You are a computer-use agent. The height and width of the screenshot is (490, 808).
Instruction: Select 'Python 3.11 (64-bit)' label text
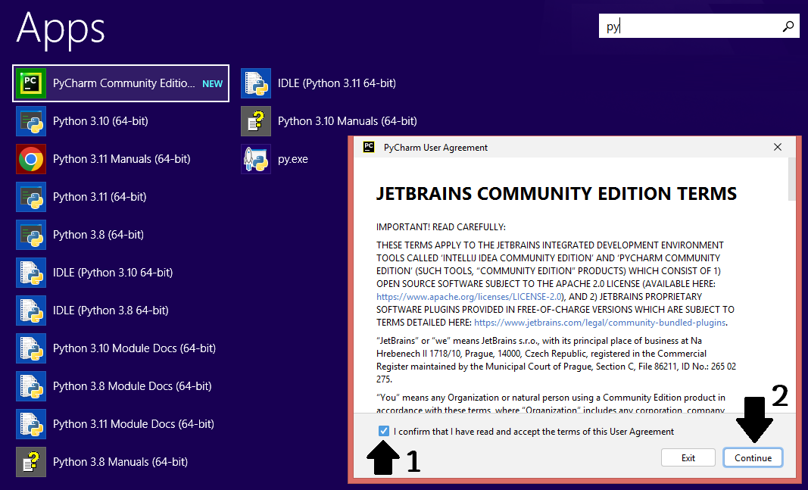pos(100,197)
